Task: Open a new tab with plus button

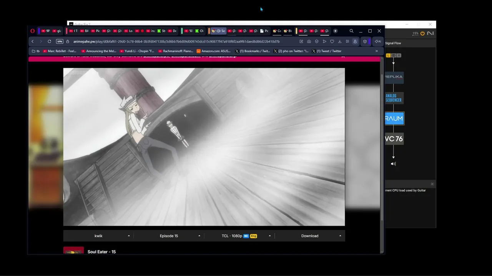Action: [335, 31]
